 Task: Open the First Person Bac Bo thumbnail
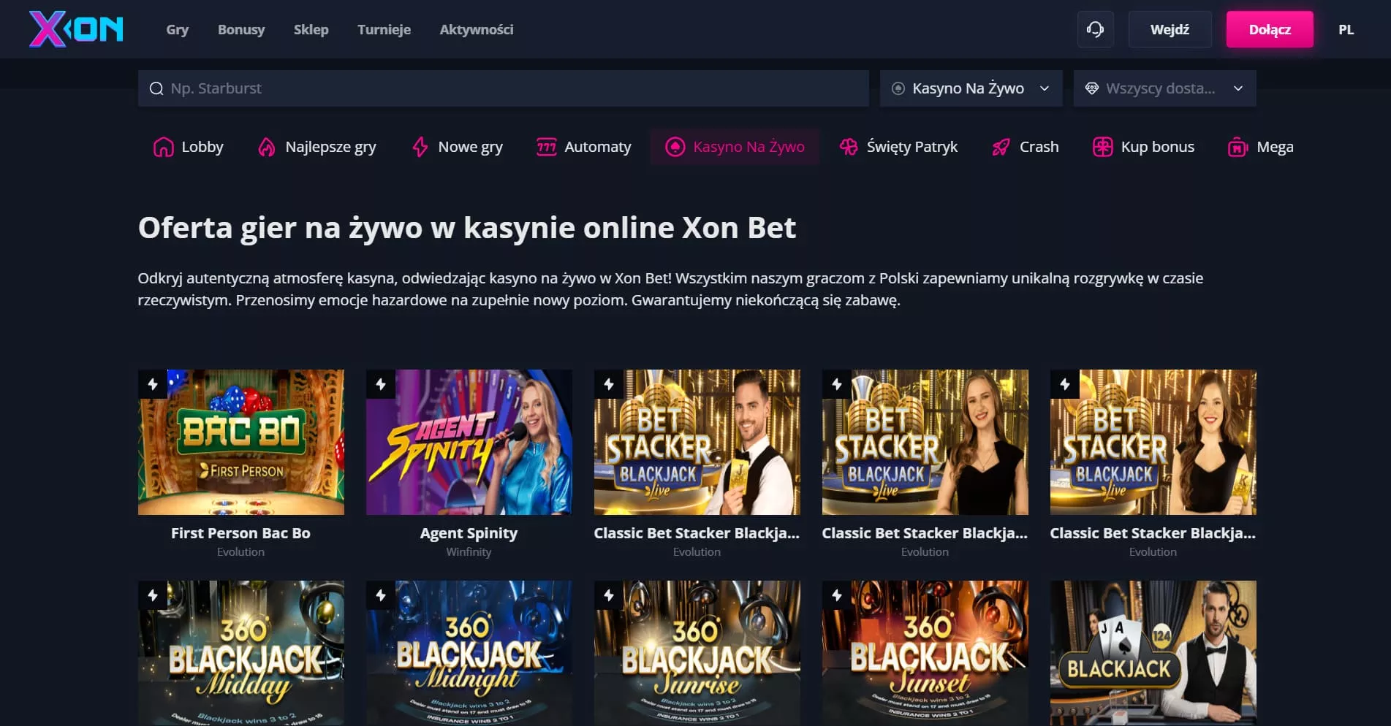tap(240, 442)
